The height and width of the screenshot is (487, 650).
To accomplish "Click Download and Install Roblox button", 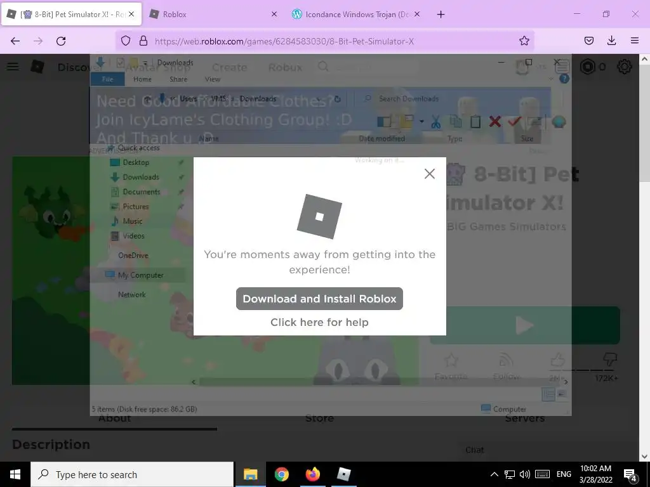I will click(319, 299).
